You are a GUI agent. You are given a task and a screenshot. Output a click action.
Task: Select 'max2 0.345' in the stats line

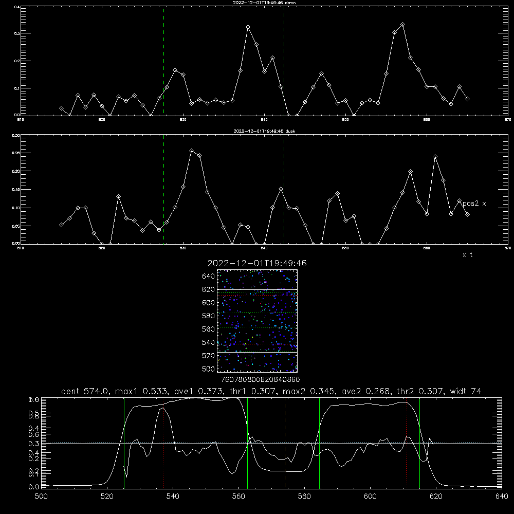coord(309,391)
